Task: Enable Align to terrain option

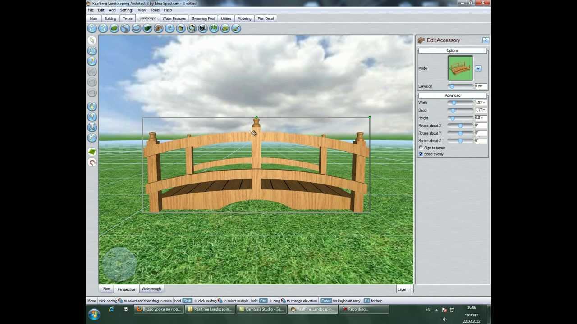Action: coord(421,148)
